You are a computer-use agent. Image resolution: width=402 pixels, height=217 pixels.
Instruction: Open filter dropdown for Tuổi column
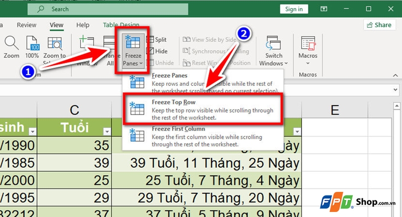(107, 132)
